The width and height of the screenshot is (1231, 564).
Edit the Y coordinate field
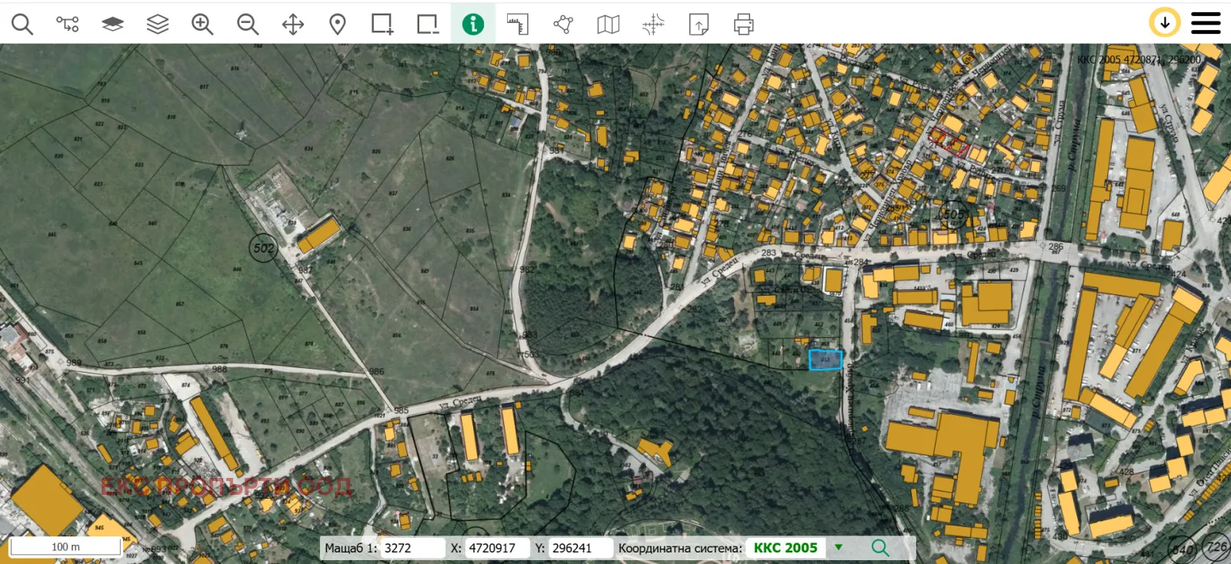[582, 548]
